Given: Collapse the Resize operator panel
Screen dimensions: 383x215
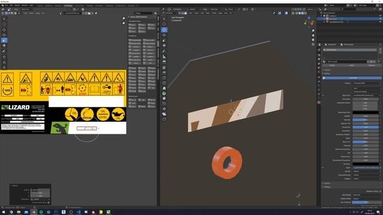Looking at the screenshot, I should click(x=14, y=186).
